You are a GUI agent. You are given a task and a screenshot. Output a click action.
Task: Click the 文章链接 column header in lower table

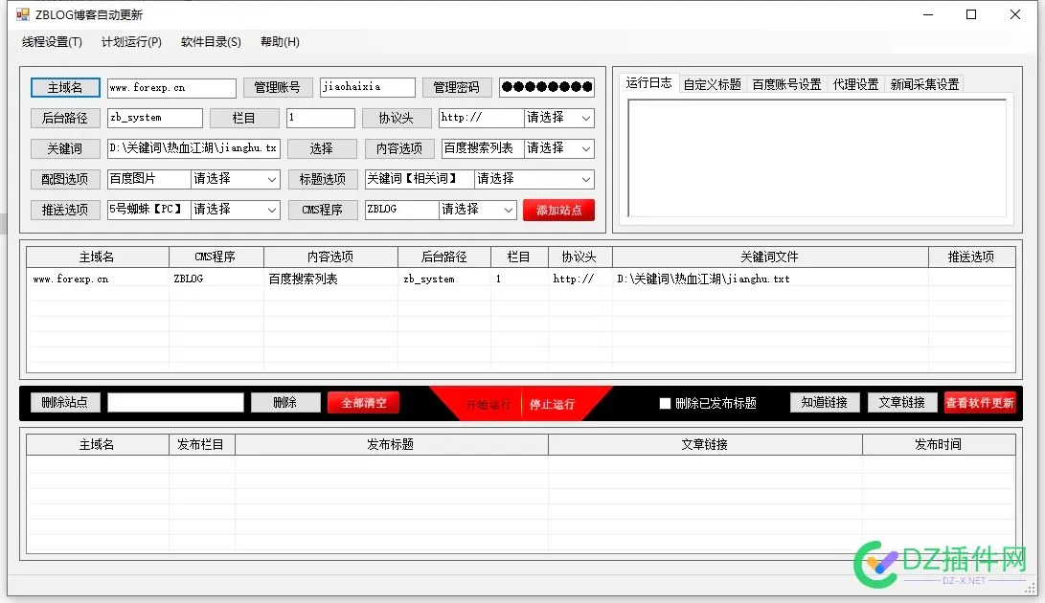tap(704, 444)
